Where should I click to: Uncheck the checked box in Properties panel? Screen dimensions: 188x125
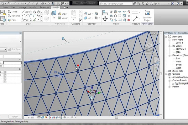pos(5,72)
